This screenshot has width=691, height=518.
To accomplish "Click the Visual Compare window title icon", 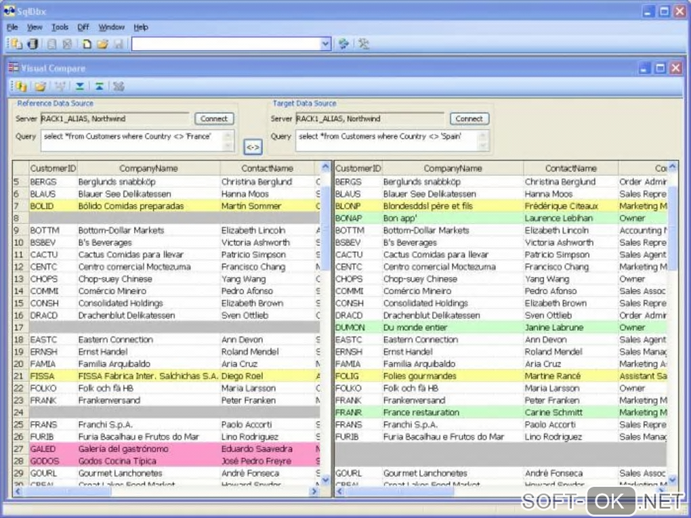I will [x=14, y=68].
